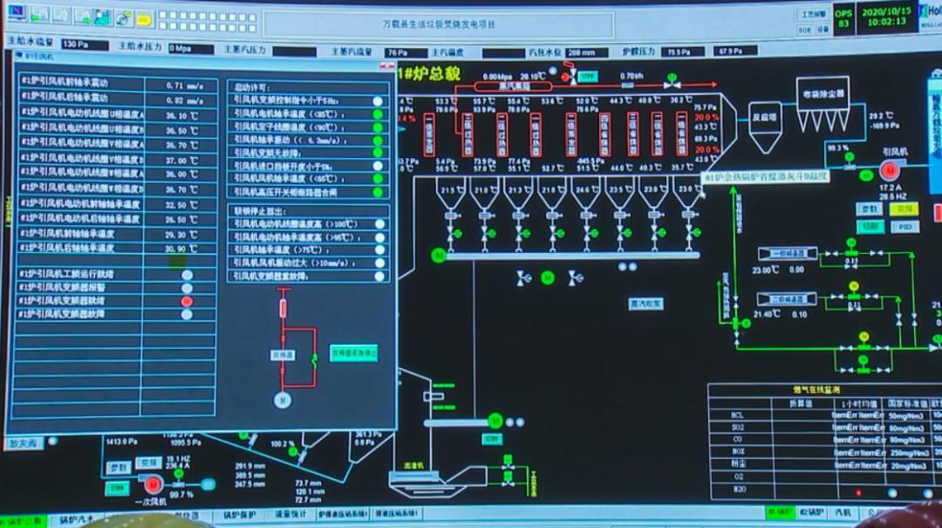Open the 参数 button near the induced fan
The width and height of the screenshot is (942, 528).
(870, 209)
